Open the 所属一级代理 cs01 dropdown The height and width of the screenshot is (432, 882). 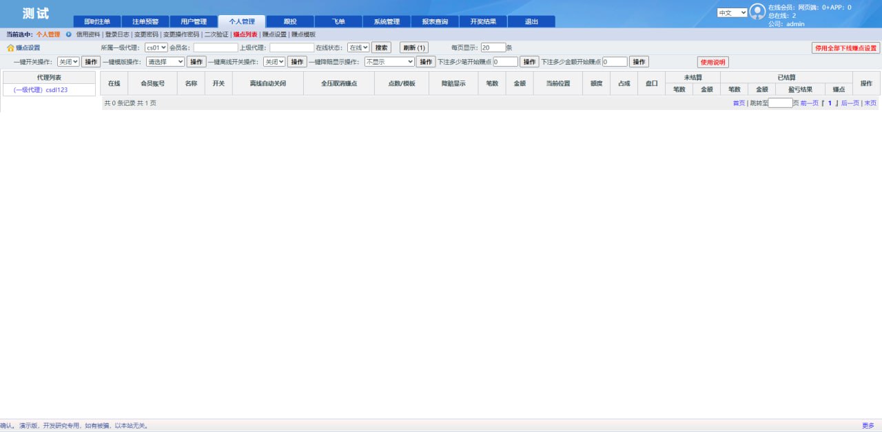click(x=156, y=47)
